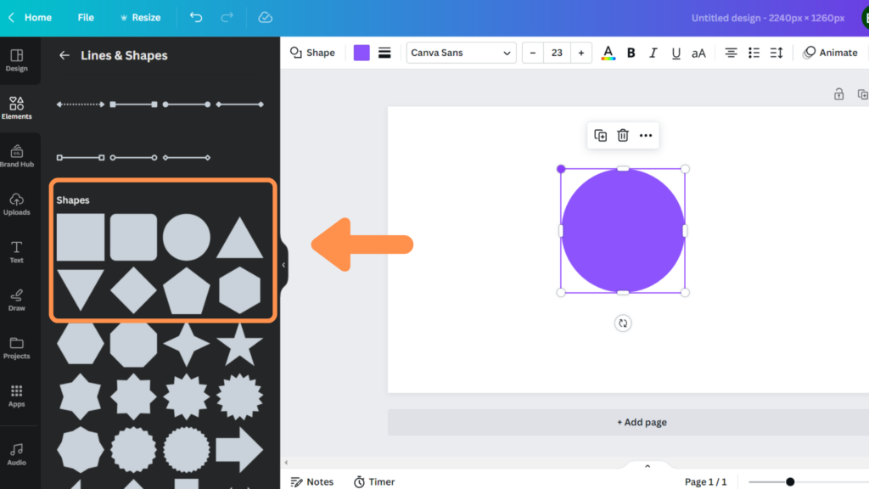This screenshot has width=869, height=489.
Task: Add the pentagon shape
Action: pyautogui.click(x=186, y=290)
